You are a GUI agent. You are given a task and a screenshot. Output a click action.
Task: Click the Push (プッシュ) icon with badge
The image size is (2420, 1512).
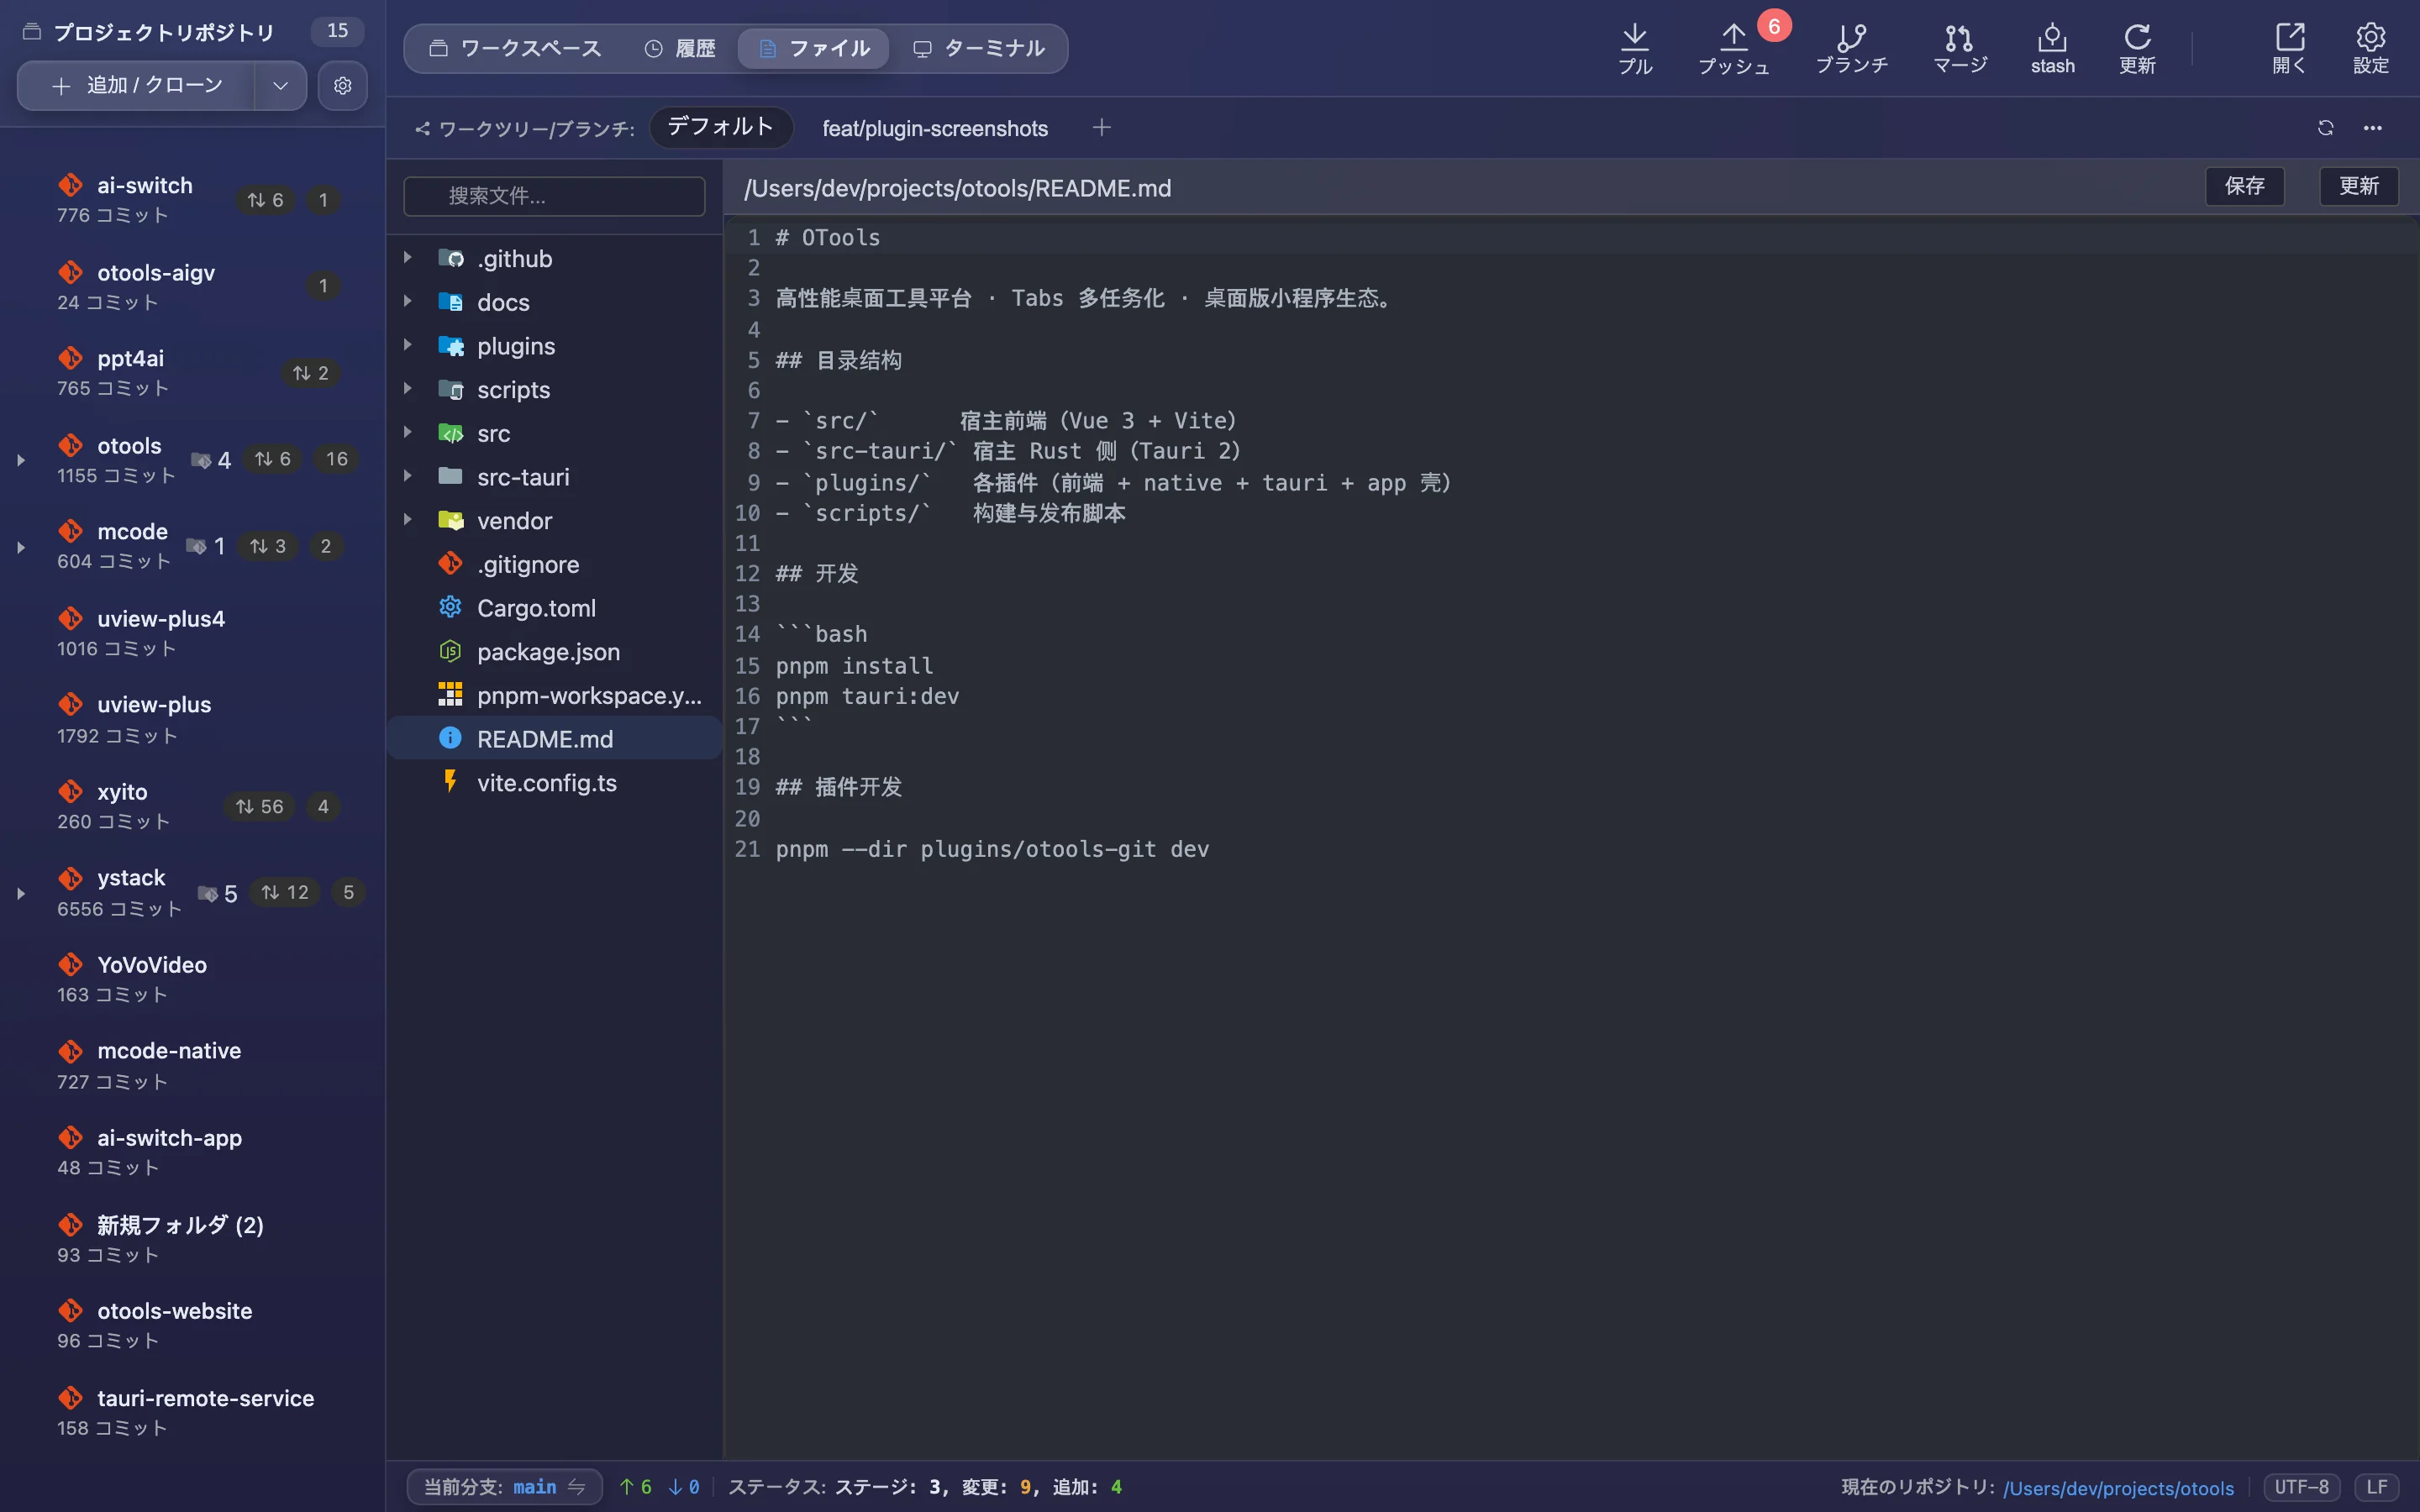(x=1734, y=48)
